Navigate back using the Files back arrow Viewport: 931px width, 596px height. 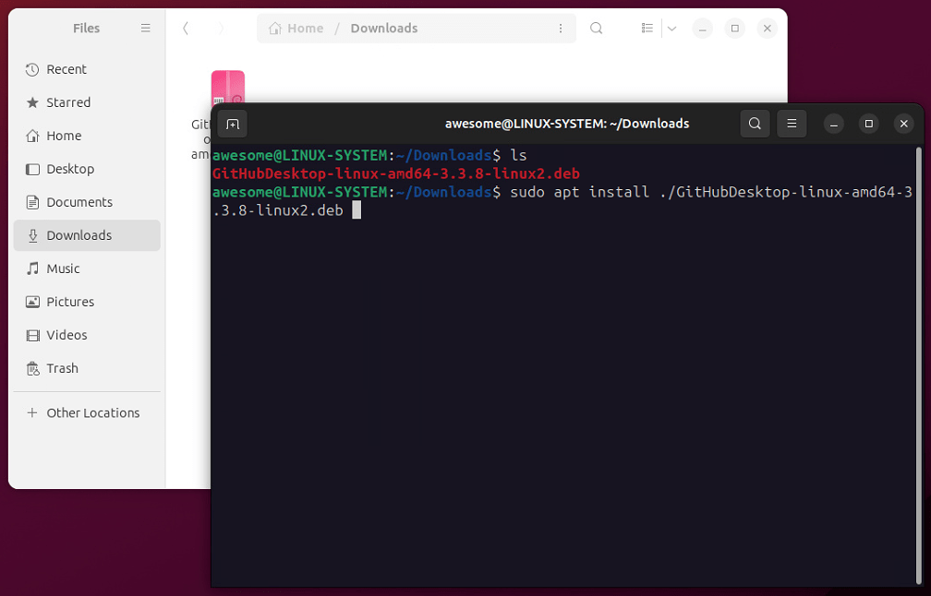pyautogui.click(x=186, y=29)
